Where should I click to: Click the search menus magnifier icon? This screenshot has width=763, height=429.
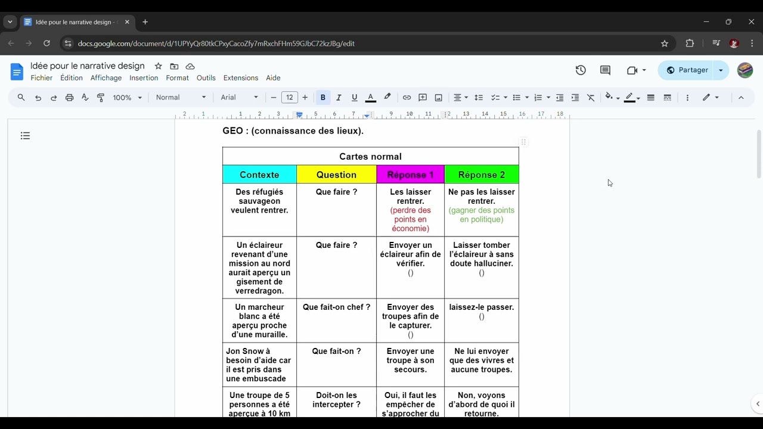21,98
